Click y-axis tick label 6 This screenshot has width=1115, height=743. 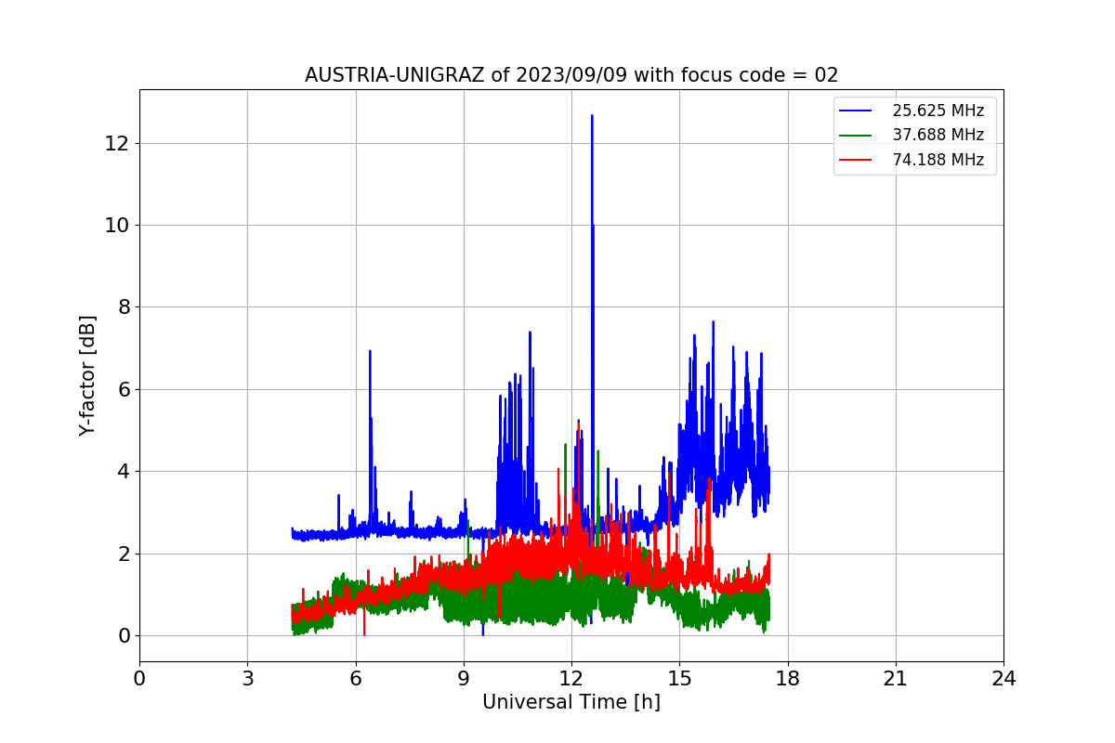coord(123,389)
